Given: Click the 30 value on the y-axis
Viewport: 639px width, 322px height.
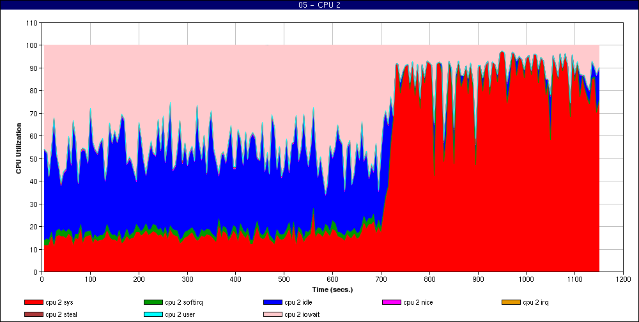Looking at the screenshot, I should 34,204.
